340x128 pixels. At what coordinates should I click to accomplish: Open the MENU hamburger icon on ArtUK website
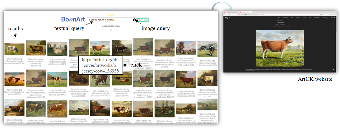point(334,18)
